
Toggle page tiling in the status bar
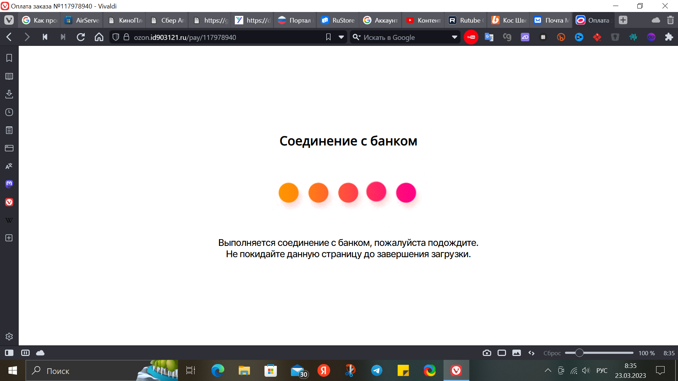(x=25, y=352)
